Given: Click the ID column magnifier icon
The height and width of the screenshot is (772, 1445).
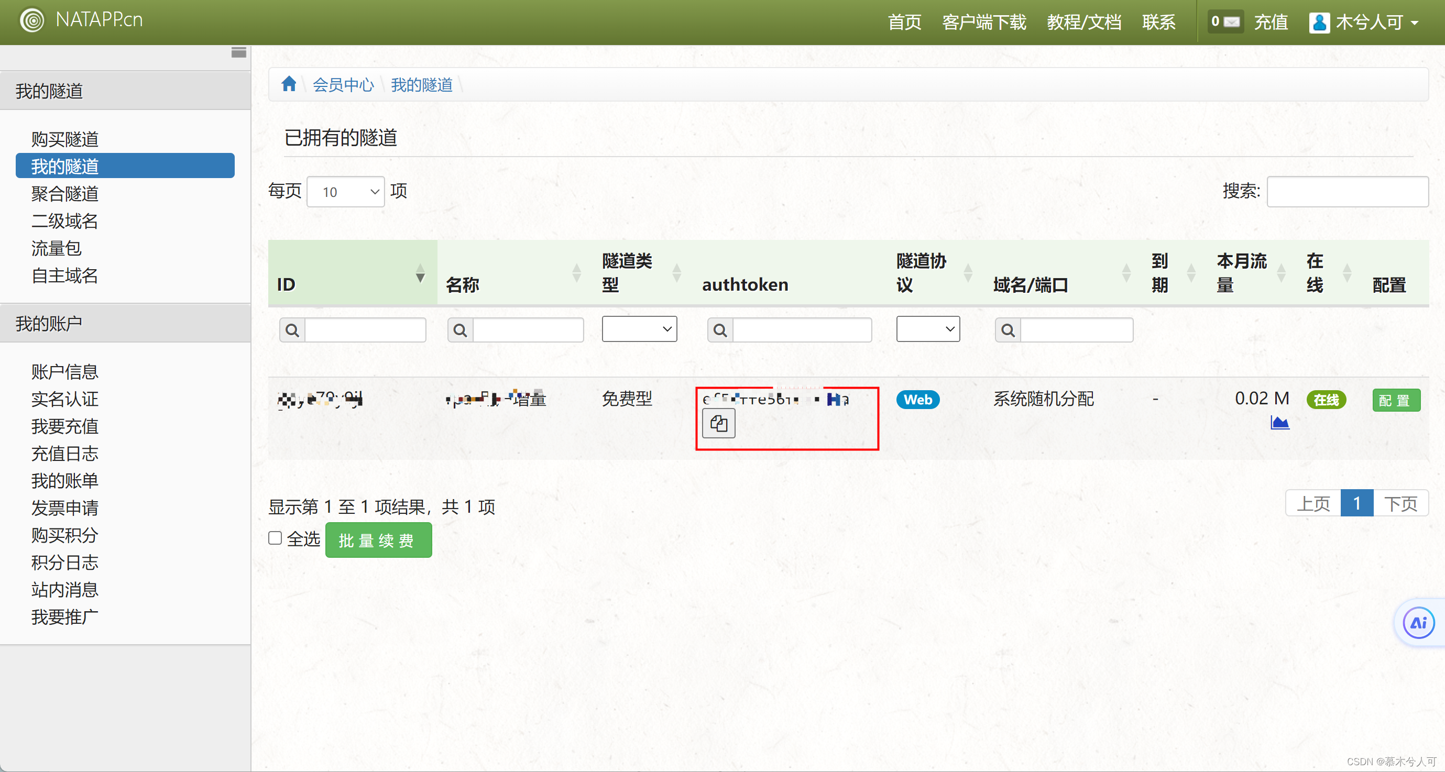Looking at the screenshot, I should pos(292,330).
